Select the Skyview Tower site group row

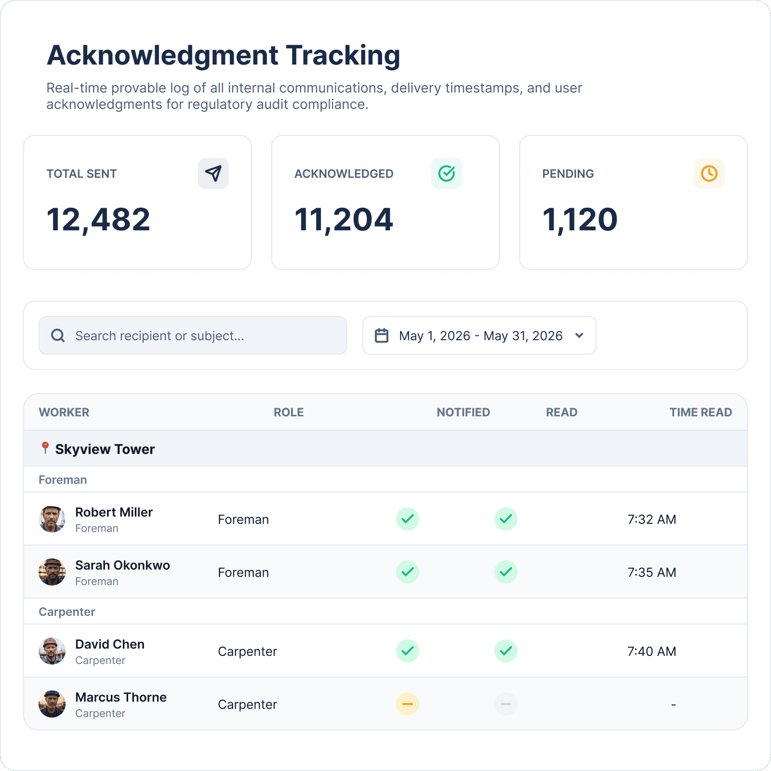(385, 449)
